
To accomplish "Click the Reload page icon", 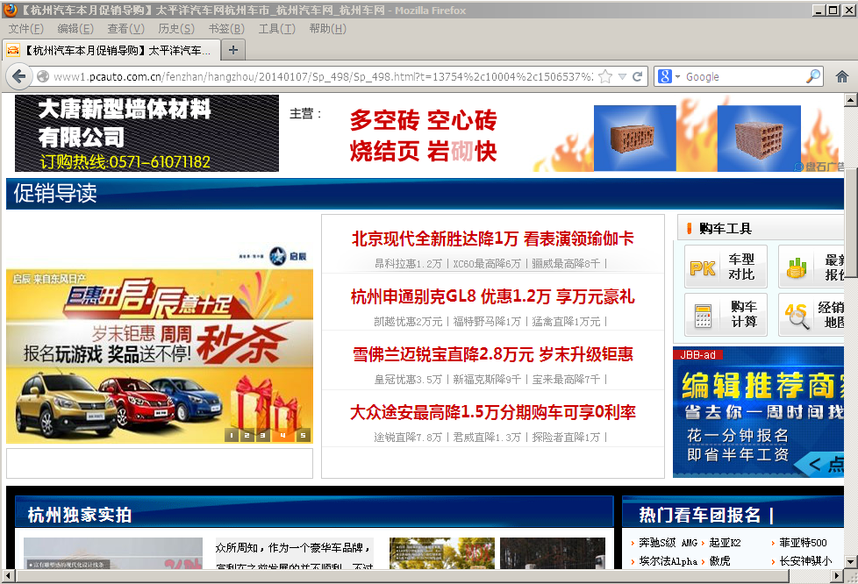I will pyautogui.click(x=638, y=76).
